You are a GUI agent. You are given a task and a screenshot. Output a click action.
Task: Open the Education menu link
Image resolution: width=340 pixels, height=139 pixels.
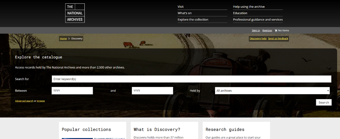240,13
